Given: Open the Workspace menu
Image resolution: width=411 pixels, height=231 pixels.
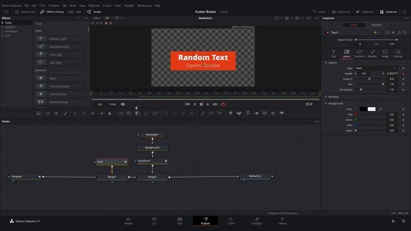Looking at the screenshot, I should (144, 6).
